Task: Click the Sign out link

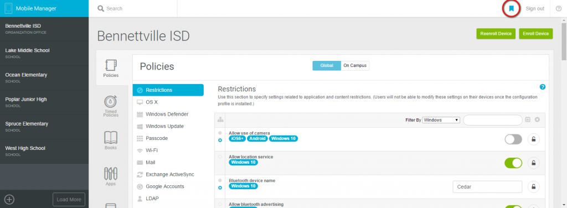Action: [x=535, y=9]
